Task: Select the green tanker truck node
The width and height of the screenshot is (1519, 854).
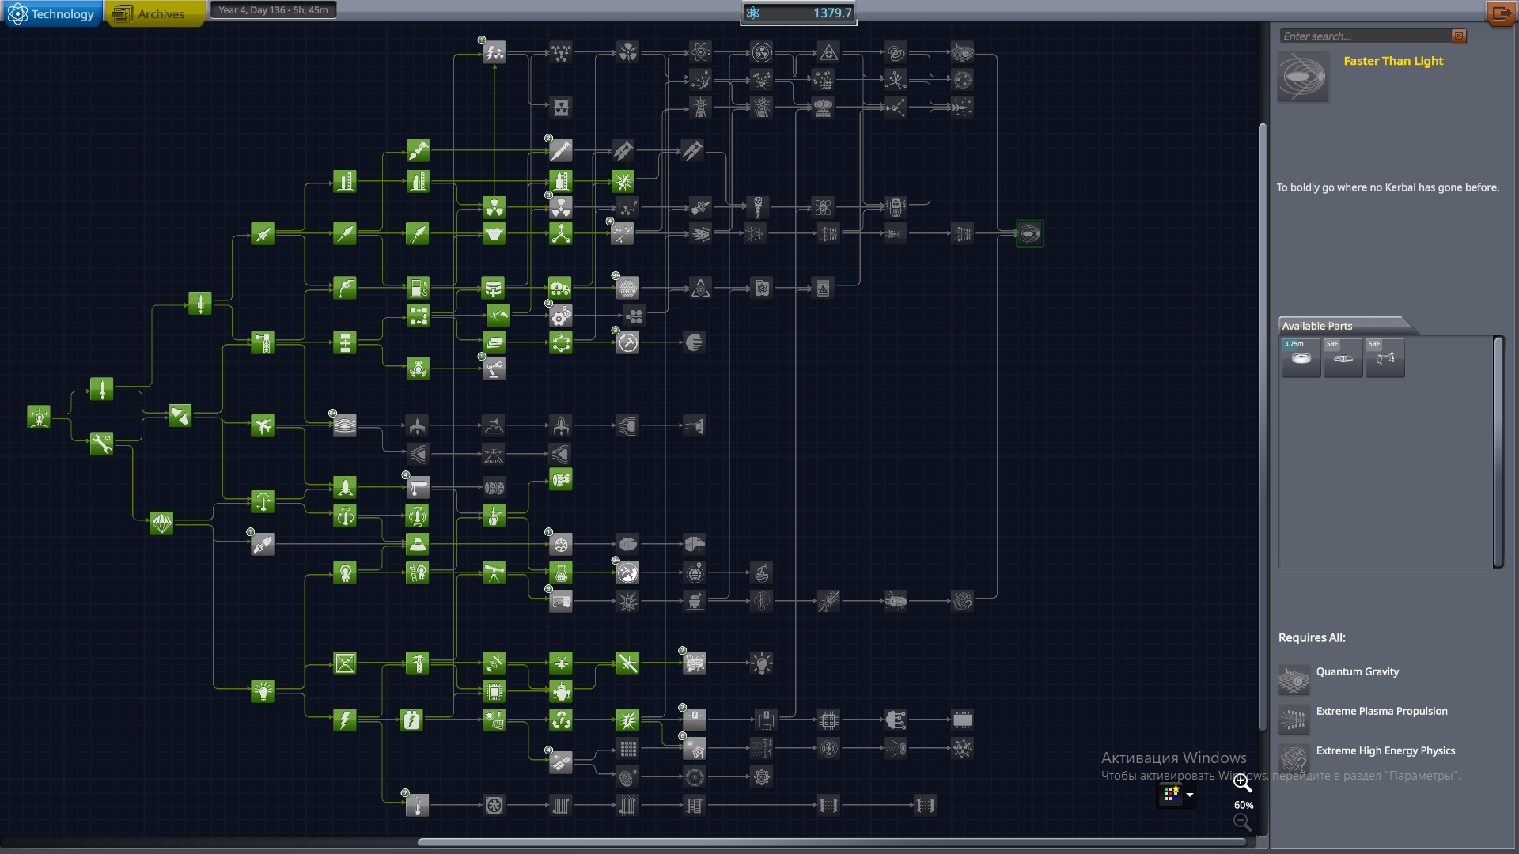Action: (x=560, y=287)
